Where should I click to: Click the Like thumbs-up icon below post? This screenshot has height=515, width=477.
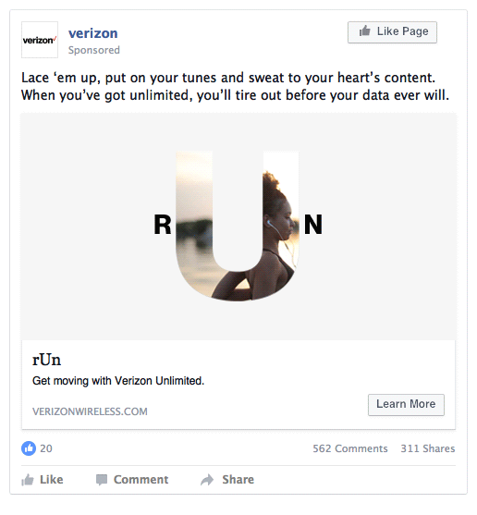click(28, 480)
